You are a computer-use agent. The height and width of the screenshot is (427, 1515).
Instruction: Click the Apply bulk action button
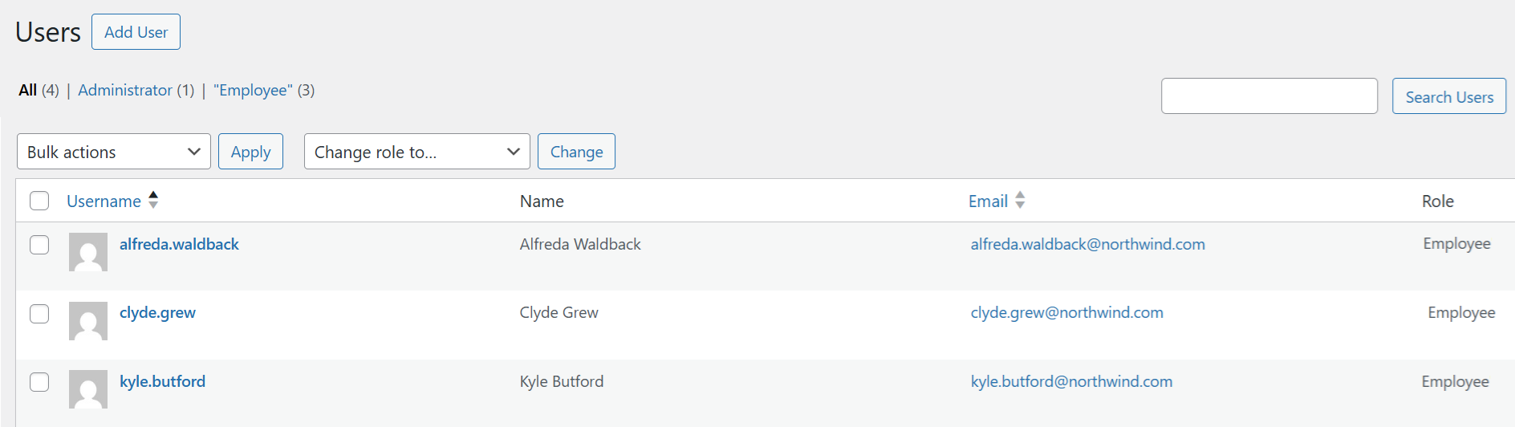(x=250, y=152)
